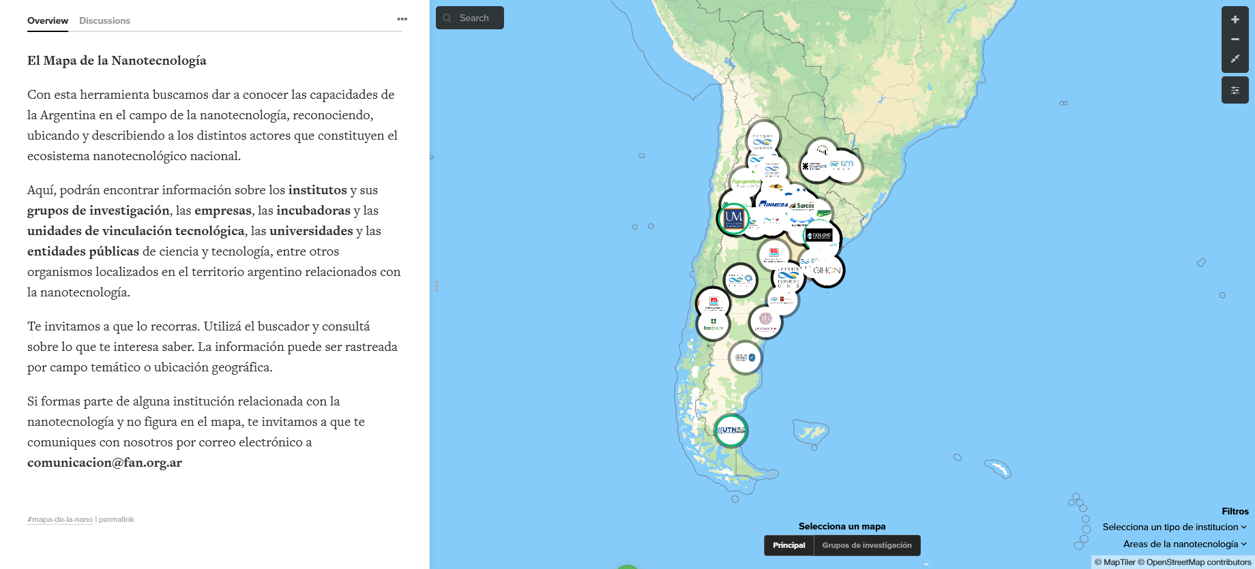The image size is (1255, 569).
Task: Zoom out of the map
Action: point(1235,40)
